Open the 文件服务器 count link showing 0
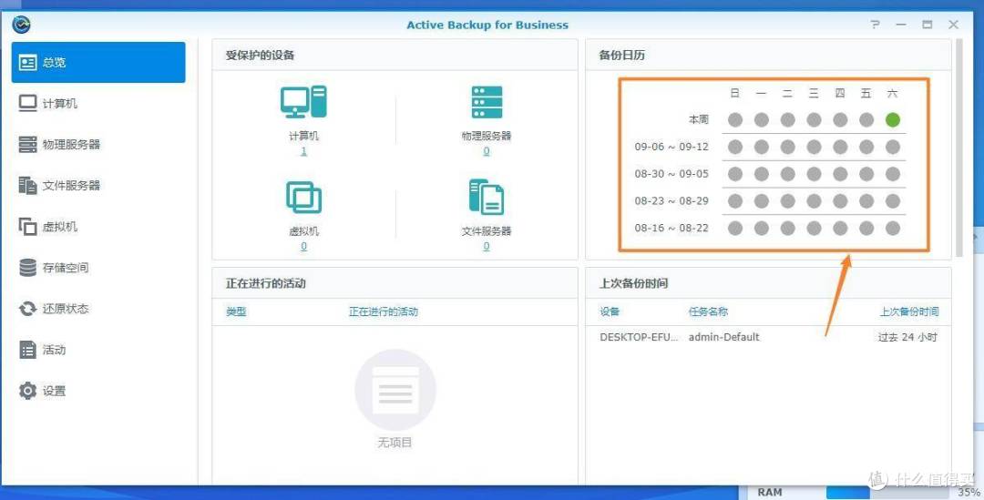This screenshot has width=984, height=500. (487, 247)
